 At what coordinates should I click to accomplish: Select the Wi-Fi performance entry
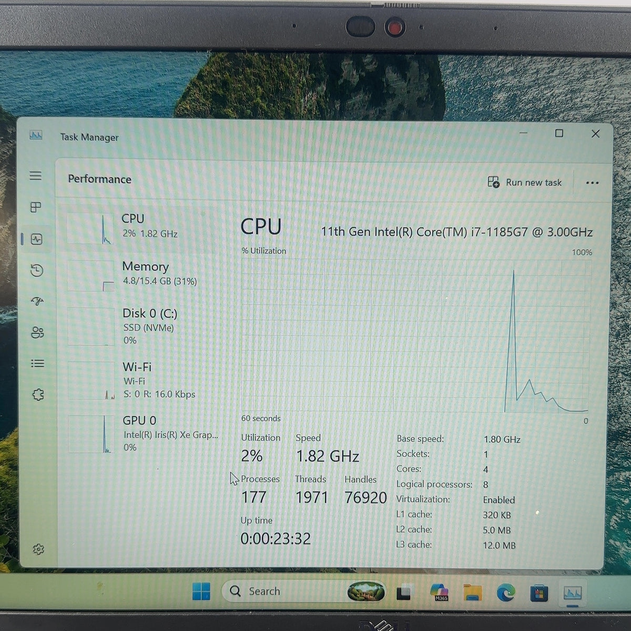[142, 381]
